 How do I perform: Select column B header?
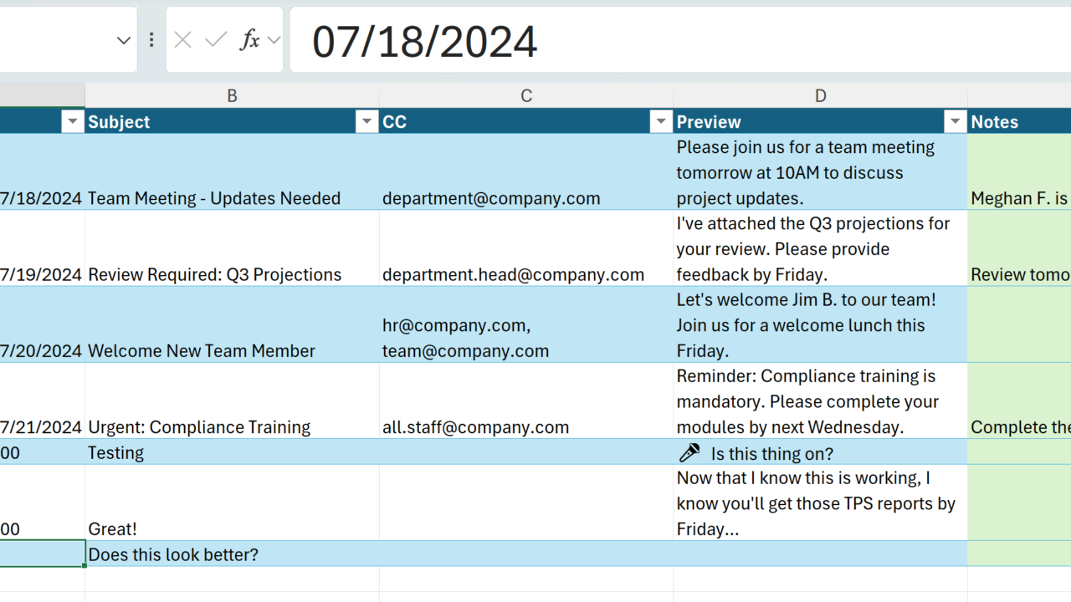232,95
